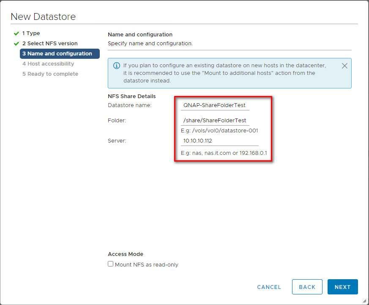Click the blue information icon in banner
Screen dimensions: 369x305
click(x=117, y=66)
